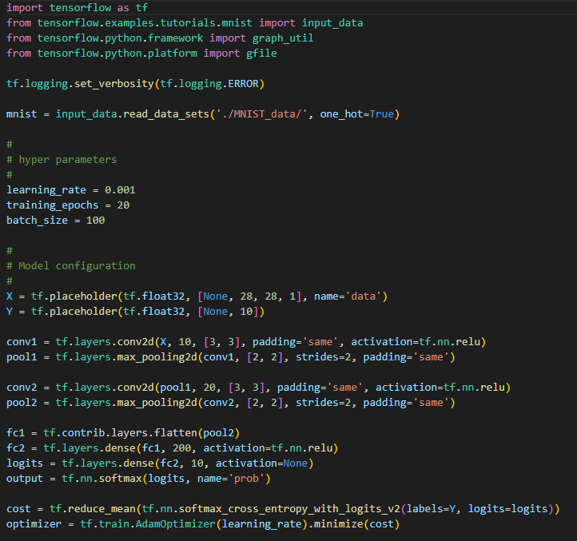
Task: Click 'flatten' in the fc1 line
Action: 176,433
